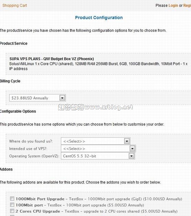The width and height of the screenshot is (191, 216).
Task: Click the Register link at top right
Action: 187,6
